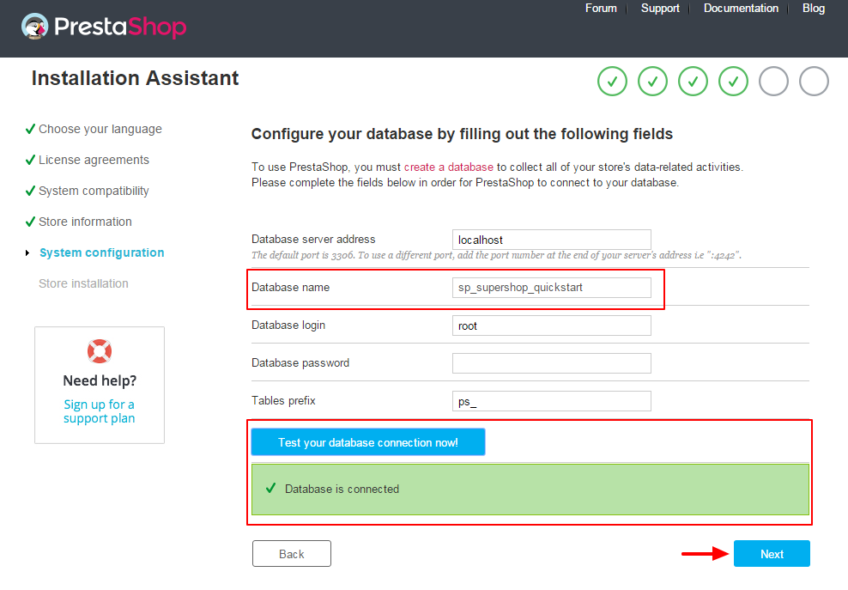Click the last empty step circle
The height and width of the screenshot is (590, 848).
[814, 82]
